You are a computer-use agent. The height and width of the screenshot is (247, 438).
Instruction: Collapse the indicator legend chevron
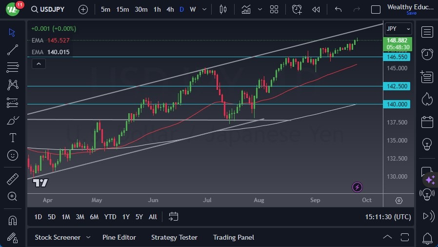(39, 63)
